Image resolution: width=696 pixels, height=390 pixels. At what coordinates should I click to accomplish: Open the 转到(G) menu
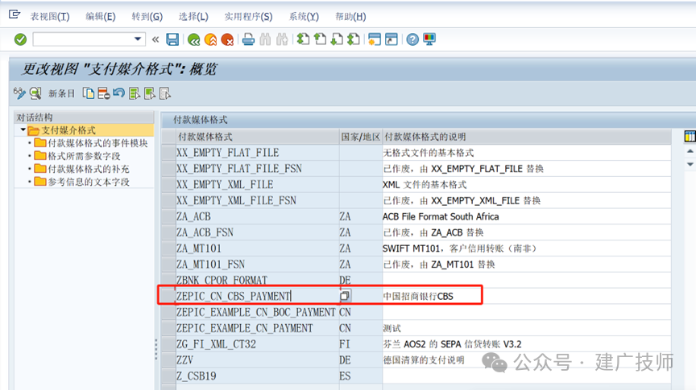tap(147, 16)
